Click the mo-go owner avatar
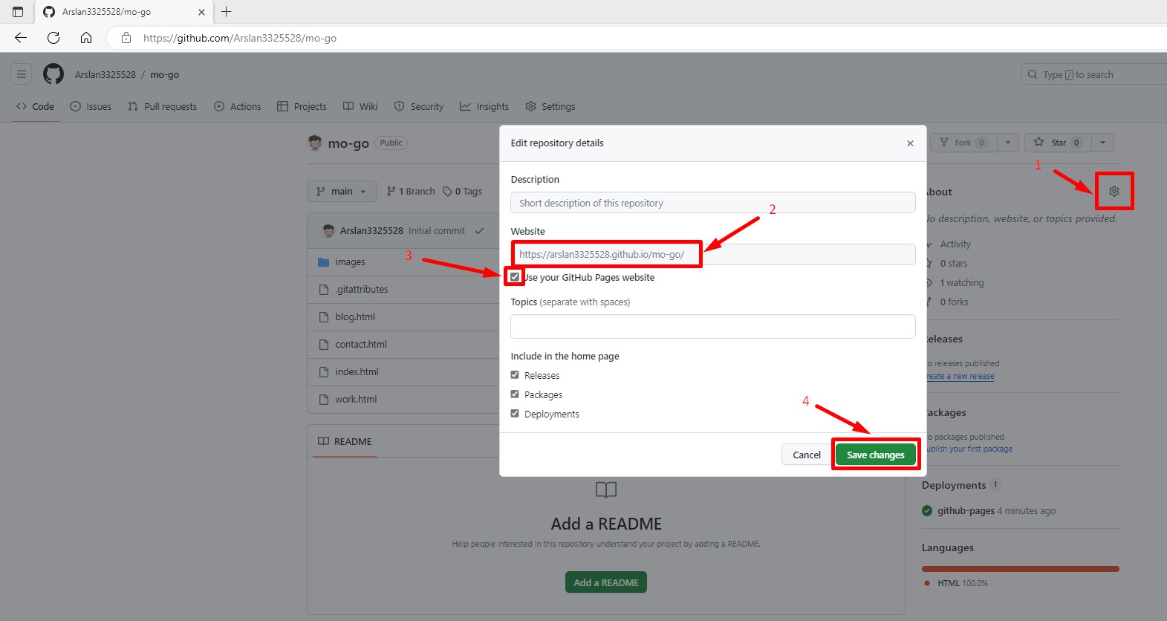The image size is (1167, 621). (315, 143)
